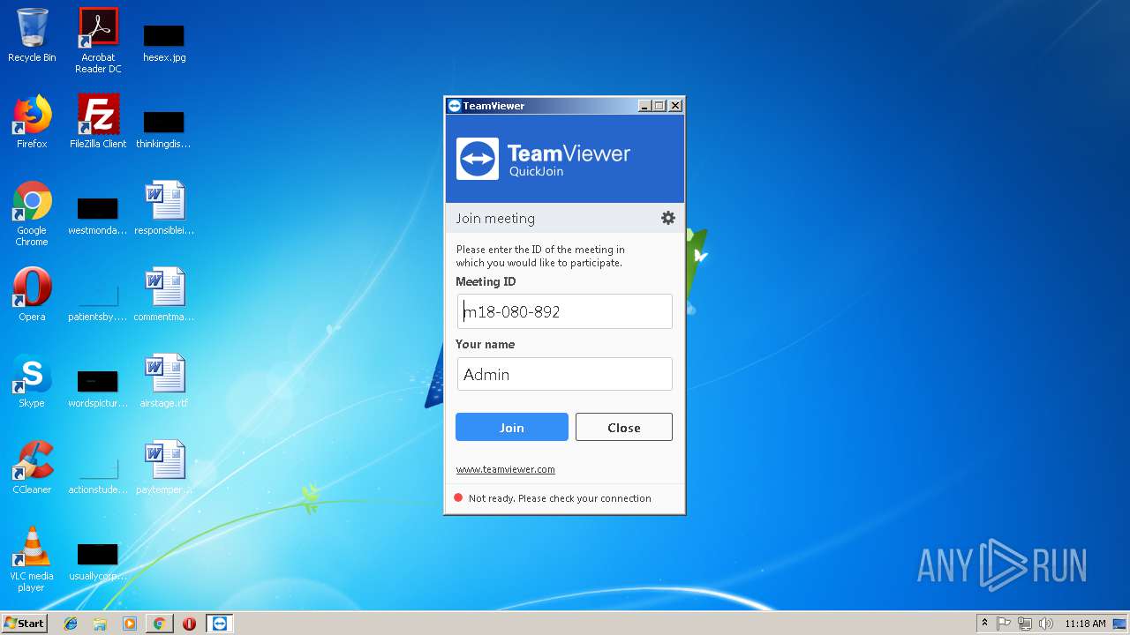This screenshot has width=1130, height=635.
Task: Open Windows Media Player from the taskbar
Action: tap(130, 624)
